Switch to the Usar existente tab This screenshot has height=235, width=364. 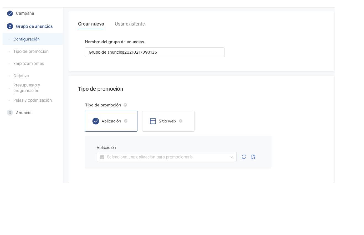click(130, 24)
